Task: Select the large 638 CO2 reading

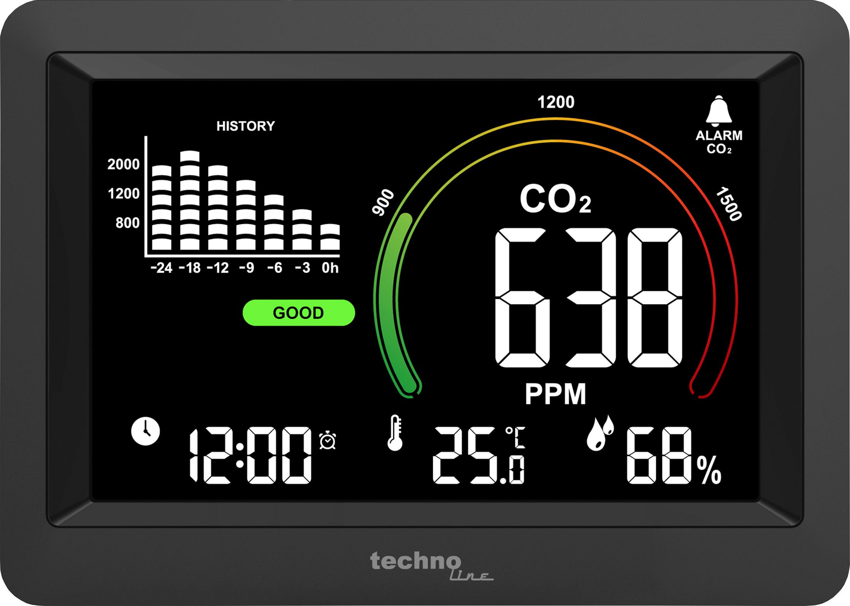Action: [x=589, y=298]
